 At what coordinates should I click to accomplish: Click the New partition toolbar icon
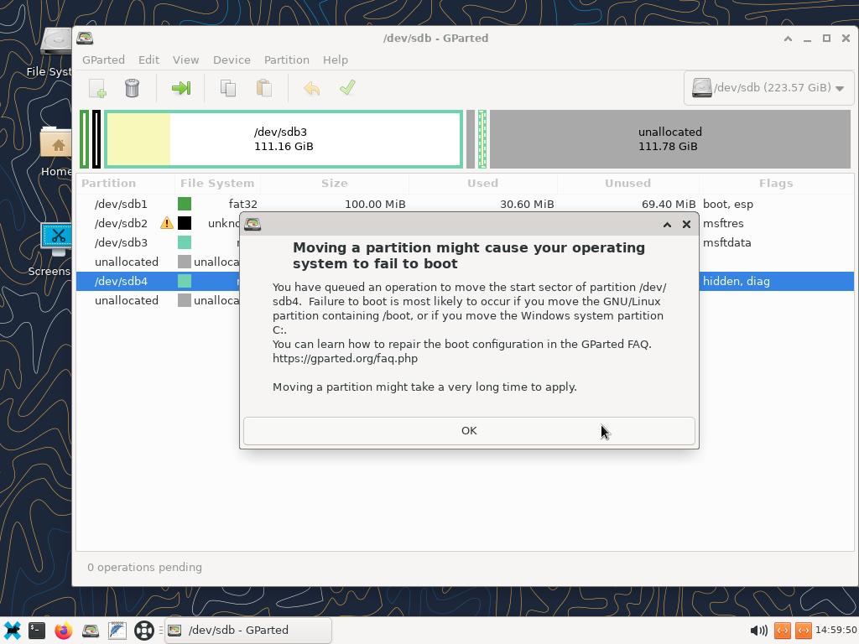(x=97, y=88)
